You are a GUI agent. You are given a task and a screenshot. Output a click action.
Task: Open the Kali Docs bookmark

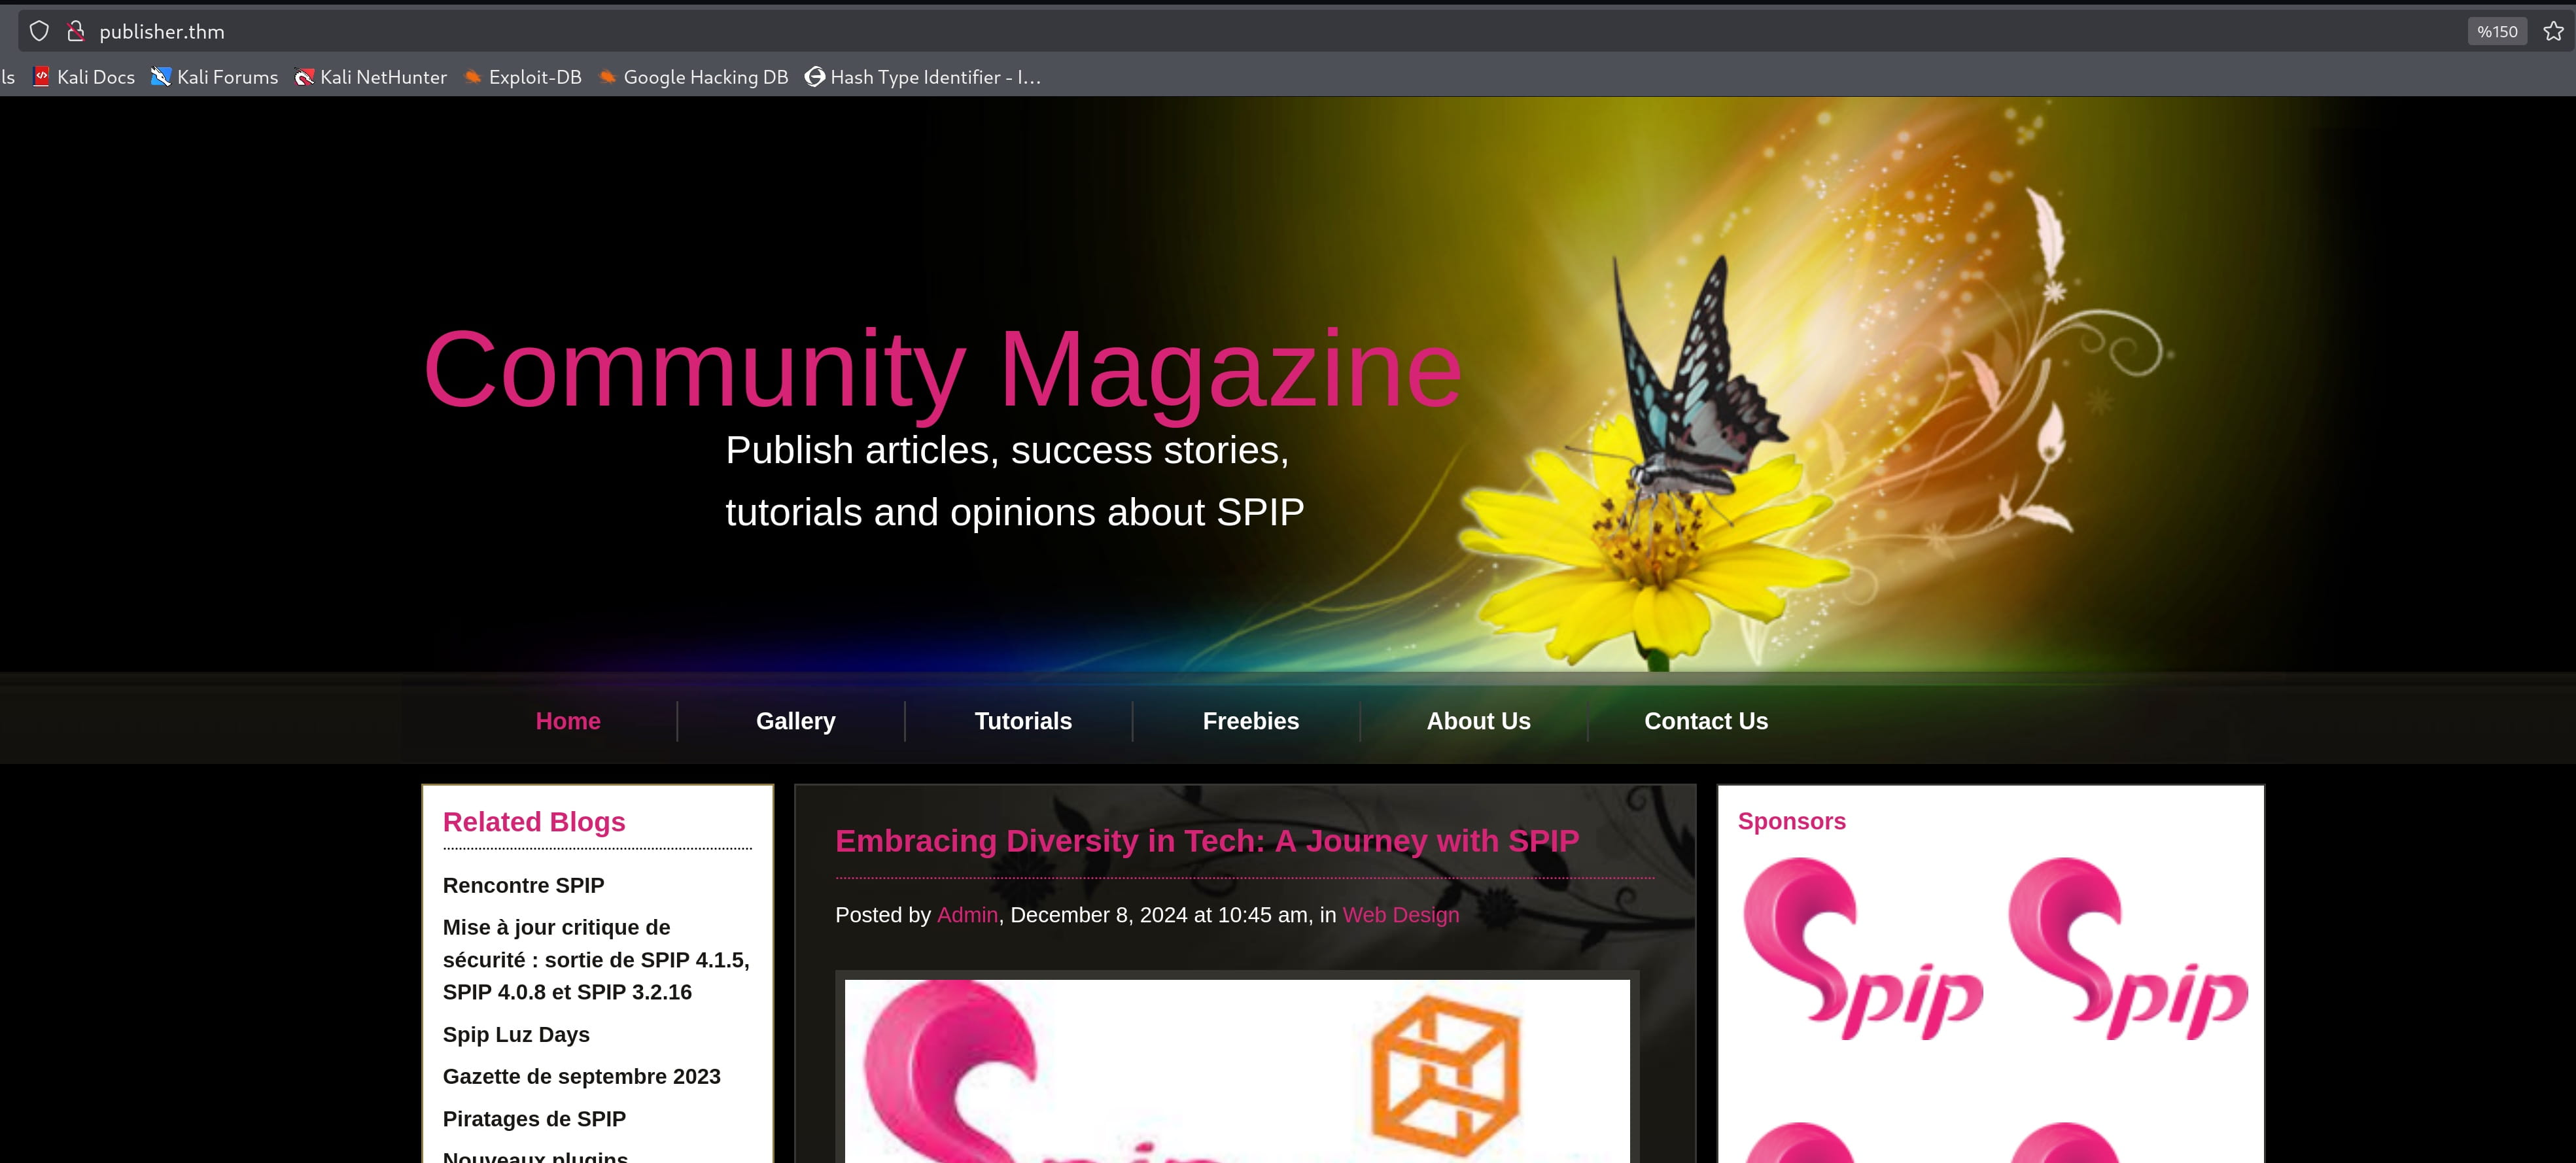84,77
